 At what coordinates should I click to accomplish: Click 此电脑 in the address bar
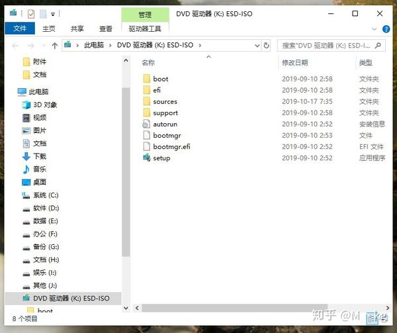pos(94,45)
